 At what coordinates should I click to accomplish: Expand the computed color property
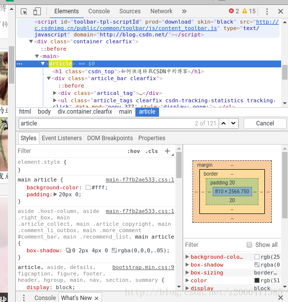[x=187, y=280]
